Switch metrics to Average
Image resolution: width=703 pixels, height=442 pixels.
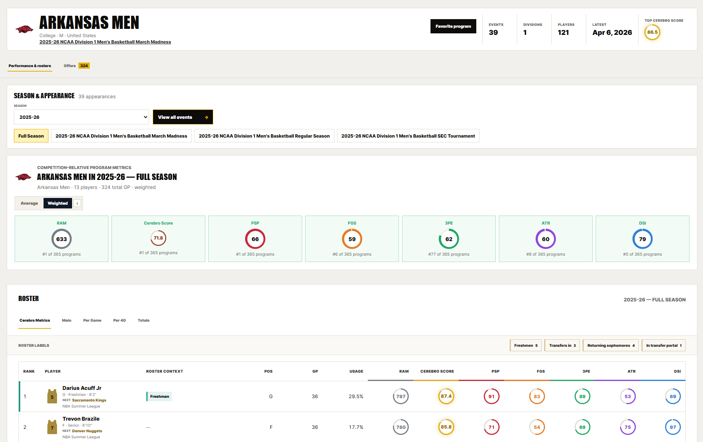point(29,203)
